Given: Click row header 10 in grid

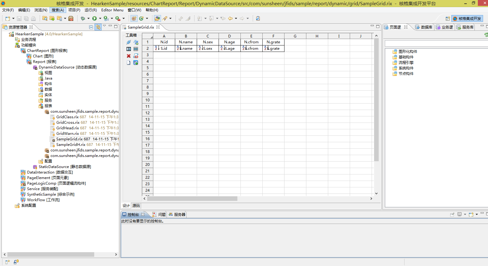Looking at the screenshot, I should [x=147, y=100].
